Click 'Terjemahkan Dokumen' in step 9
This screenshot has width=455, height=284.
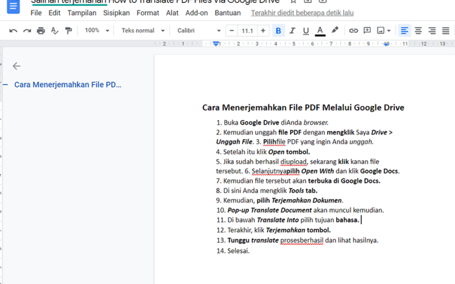[x=307, y=201]
